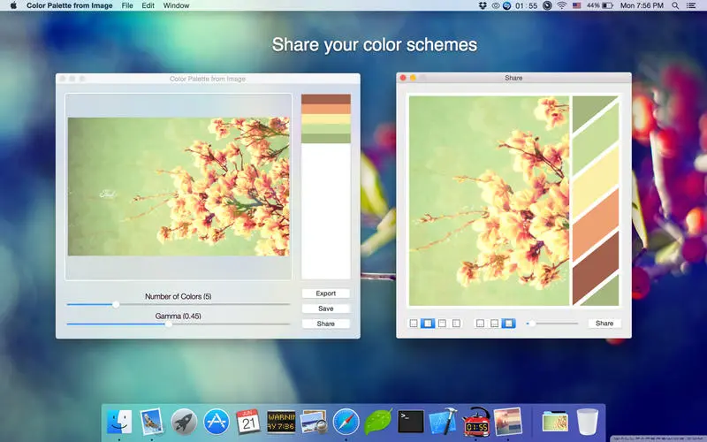The image size is (707, 442).
Task: Open Xcode hammer icon in dock
Action: point(443,422)
